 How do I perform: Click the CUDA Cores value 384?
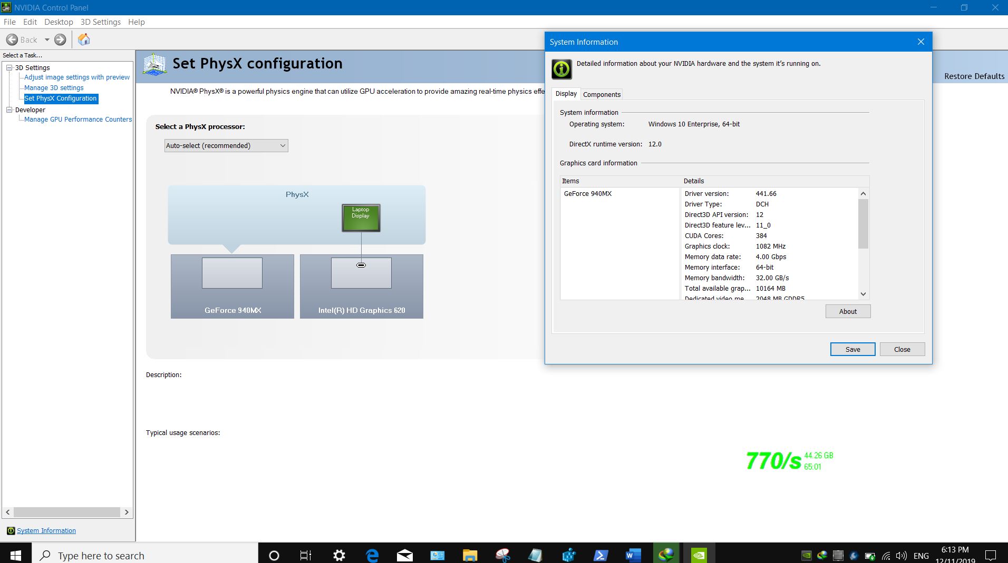tap(761, 236)
